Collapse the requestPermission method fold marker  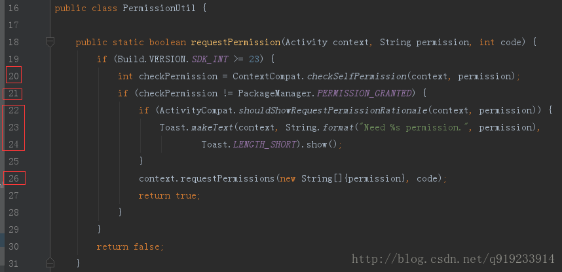pos(50,42)
